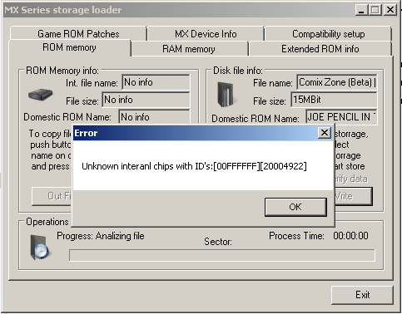Open the Compatibility setup tab

click(x=328, y=34)
